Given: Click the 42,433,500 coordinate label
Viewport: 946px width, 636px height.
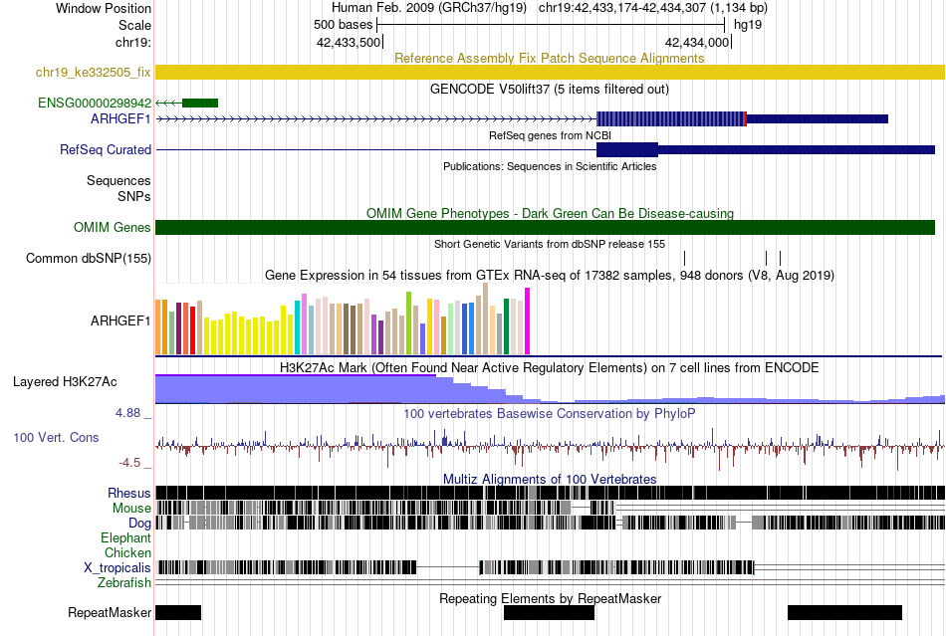Looking at the screenshot, I should coord(349,42).
